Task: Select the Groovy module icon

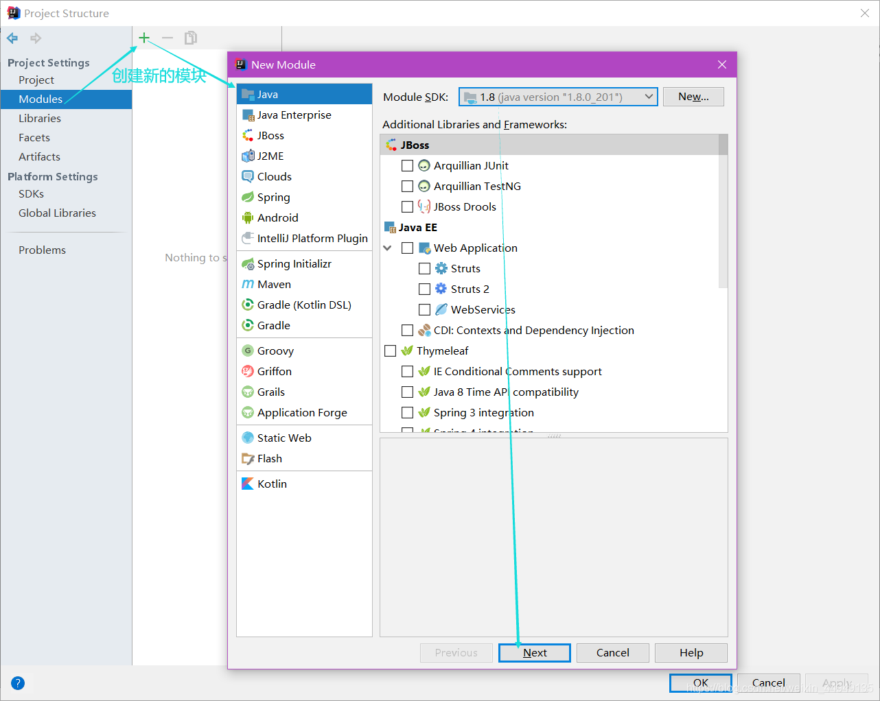Action: (x=248, y=350)
